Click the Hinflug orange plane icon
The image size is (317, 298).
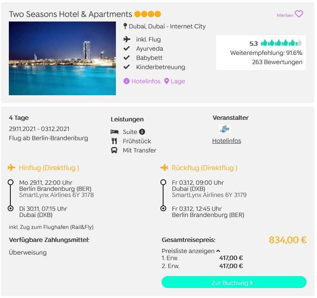point(12,167)
